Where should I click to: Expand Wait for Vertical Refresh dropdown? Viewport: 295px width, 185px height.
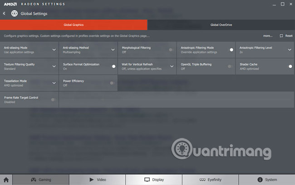click(x=172, y=66)
